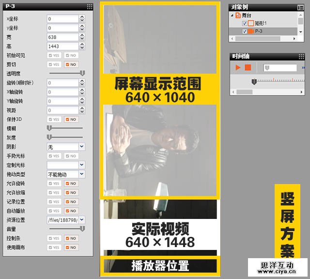310x279 pixels.
Task: Uncheck the P-3 visibility checkbox
Action: [244, 31]
